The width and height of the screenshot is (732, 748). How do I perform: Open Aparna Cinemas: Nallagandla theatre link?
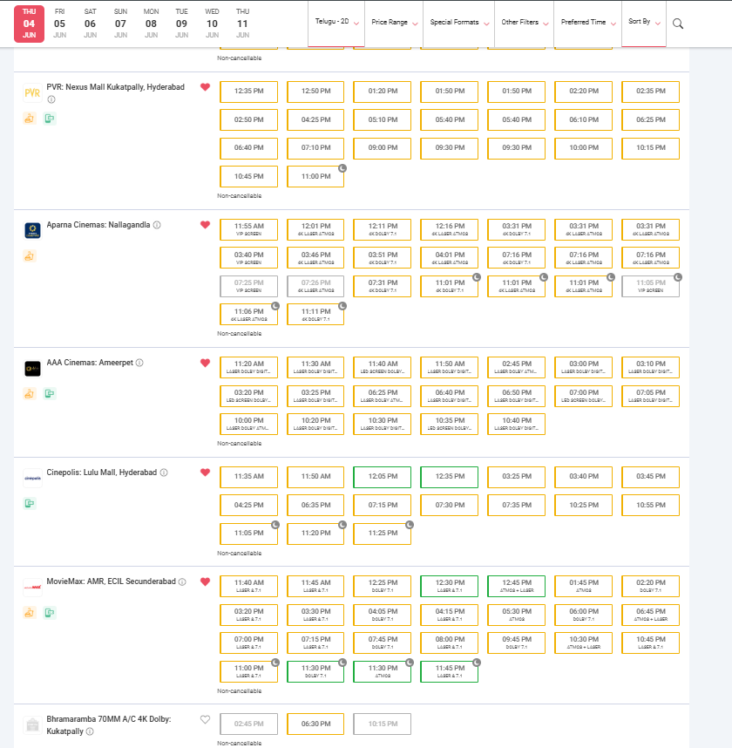tap(98, 225)
